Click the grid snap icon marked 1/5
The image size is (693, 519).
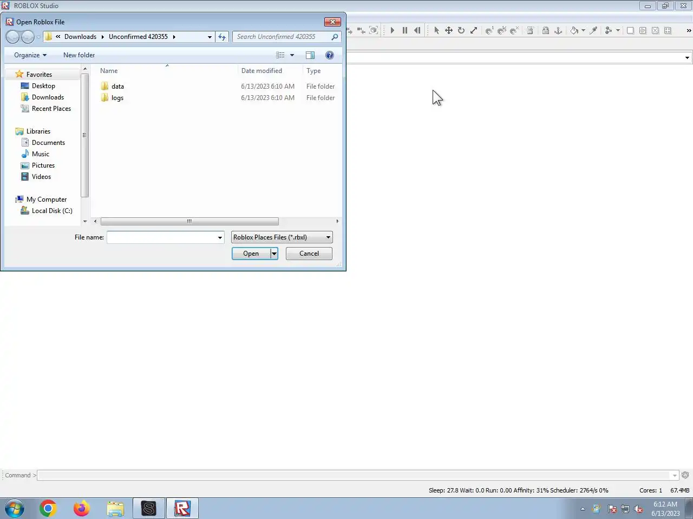click(502, 31)
